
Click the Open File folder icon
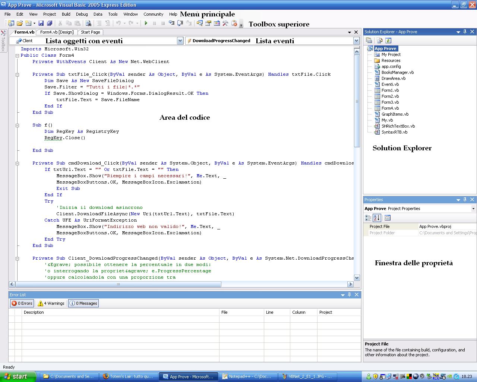tap(19, 23)
